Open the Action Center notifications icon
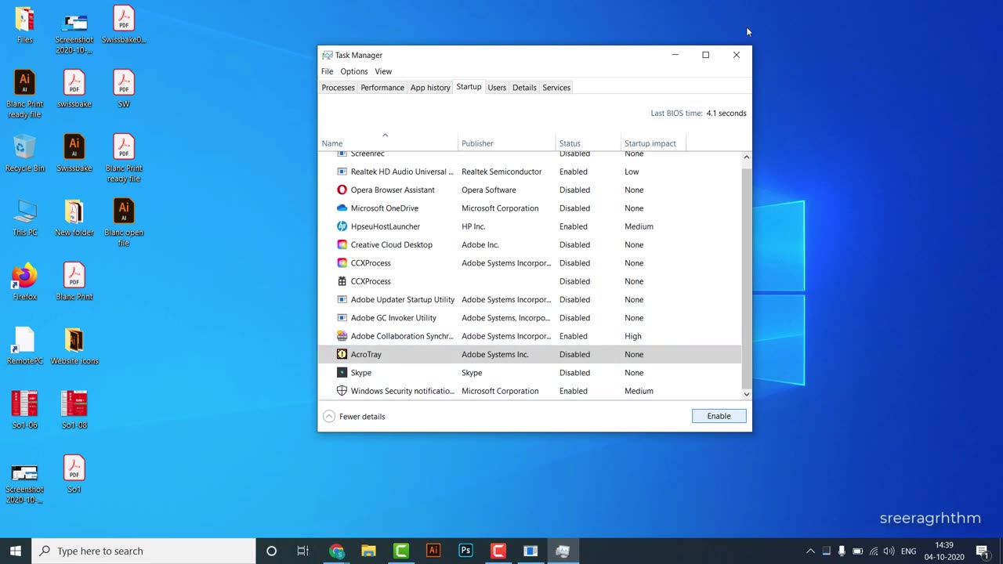 tap(982, 551)
